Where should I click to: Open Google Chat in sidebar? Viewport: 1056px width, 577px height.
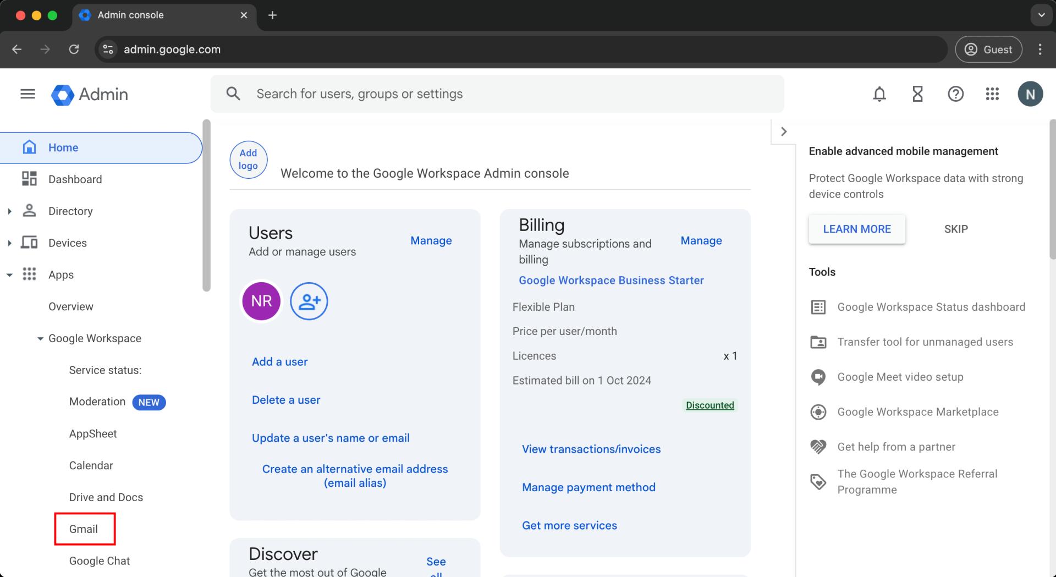[100, 561]
